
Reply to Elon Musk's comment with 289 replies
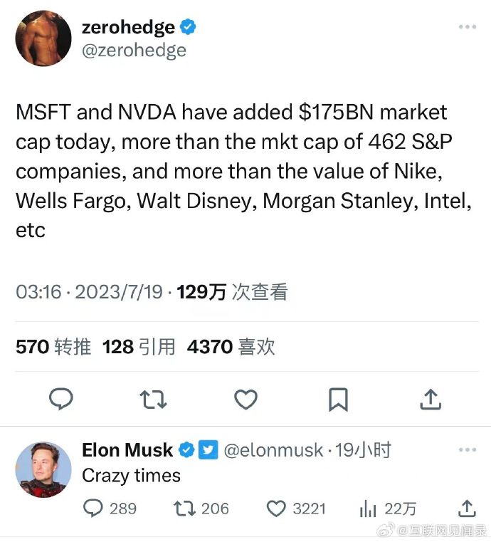(x=110, y=509)
